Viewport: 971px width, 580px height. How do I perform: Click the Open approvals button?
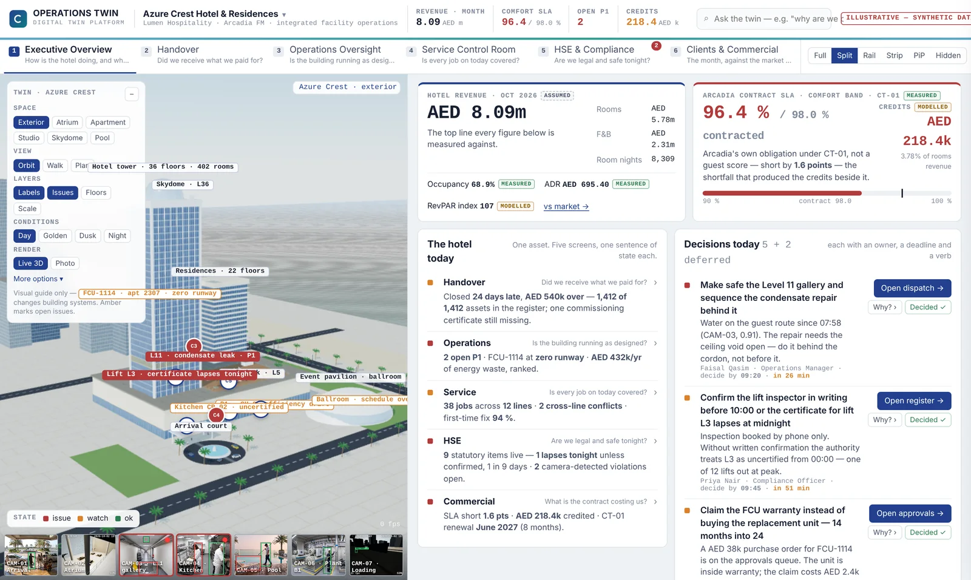pyautogui.click(x=910, y=514)
